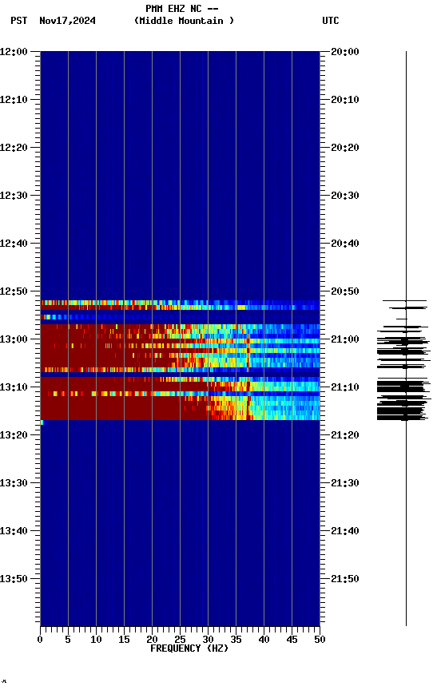This screenshot has width=441, height=690.
Task: Click the '30' frequency axis label
Action: (x=208, y=640)
